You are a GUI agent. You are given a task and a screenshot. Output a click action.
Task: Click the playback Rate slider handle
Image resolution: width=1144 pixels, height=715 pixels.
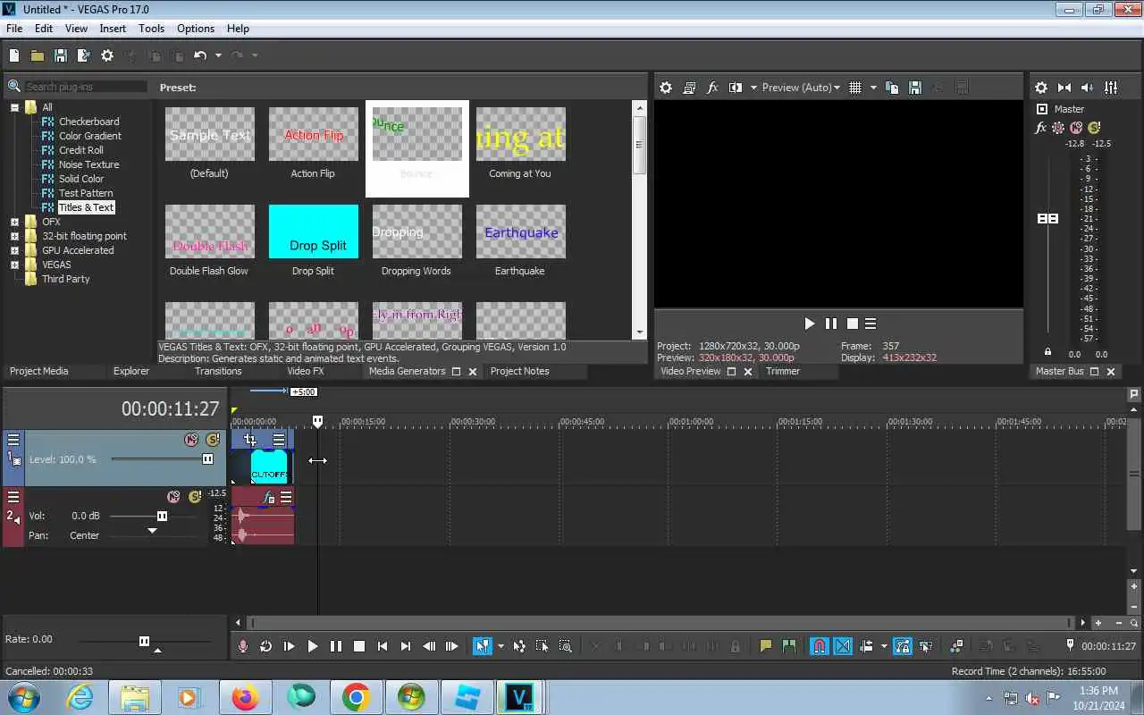pos(144,641)
